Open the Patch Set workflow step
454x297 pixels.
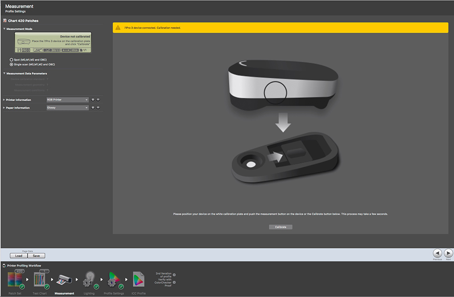point(15,279)
